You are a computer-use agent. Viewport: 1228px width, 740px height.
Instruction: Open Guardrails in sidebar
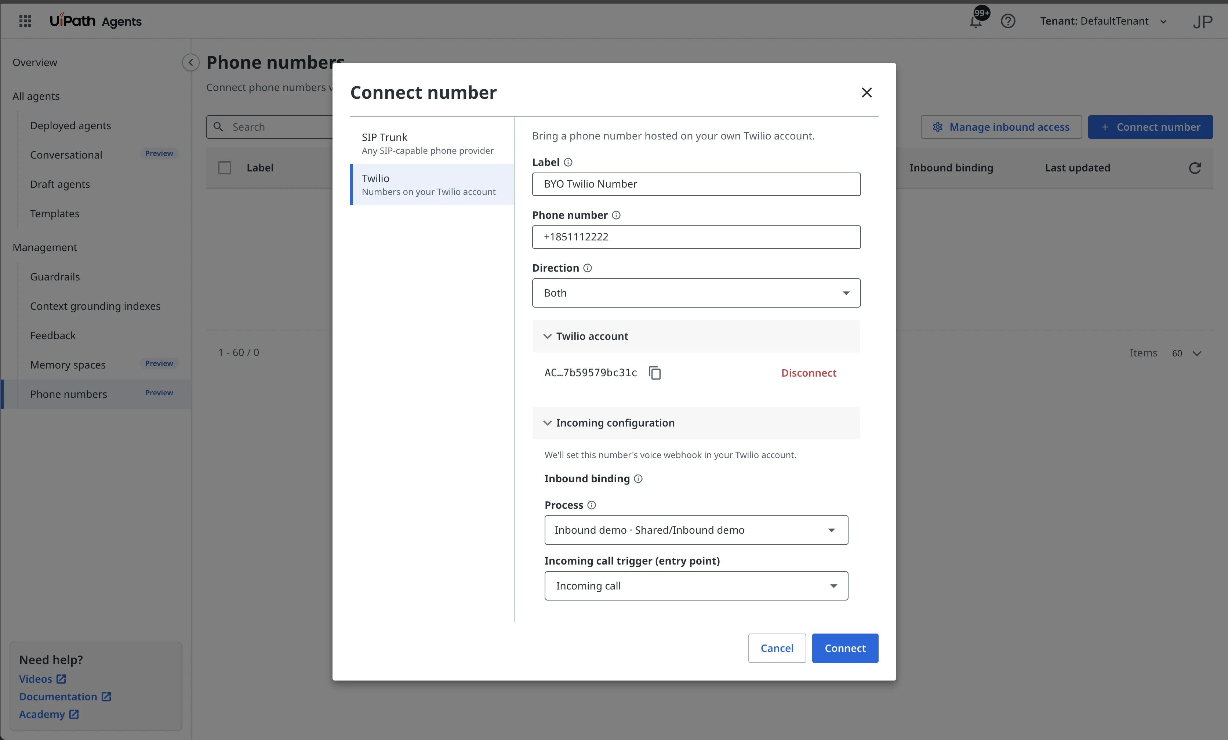click(x=55, y=277)
